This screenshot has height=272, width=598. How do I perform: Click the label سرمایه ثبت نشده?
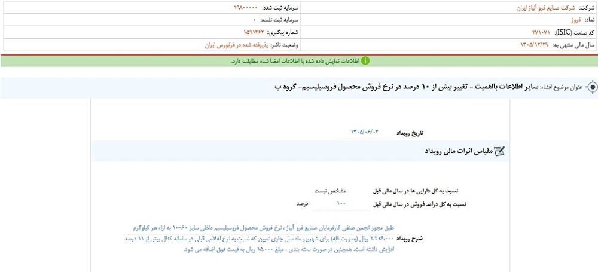279,20
